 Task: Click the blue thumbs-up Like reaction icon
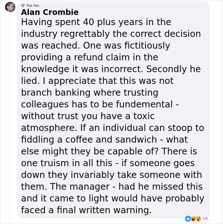click(188, 218)
